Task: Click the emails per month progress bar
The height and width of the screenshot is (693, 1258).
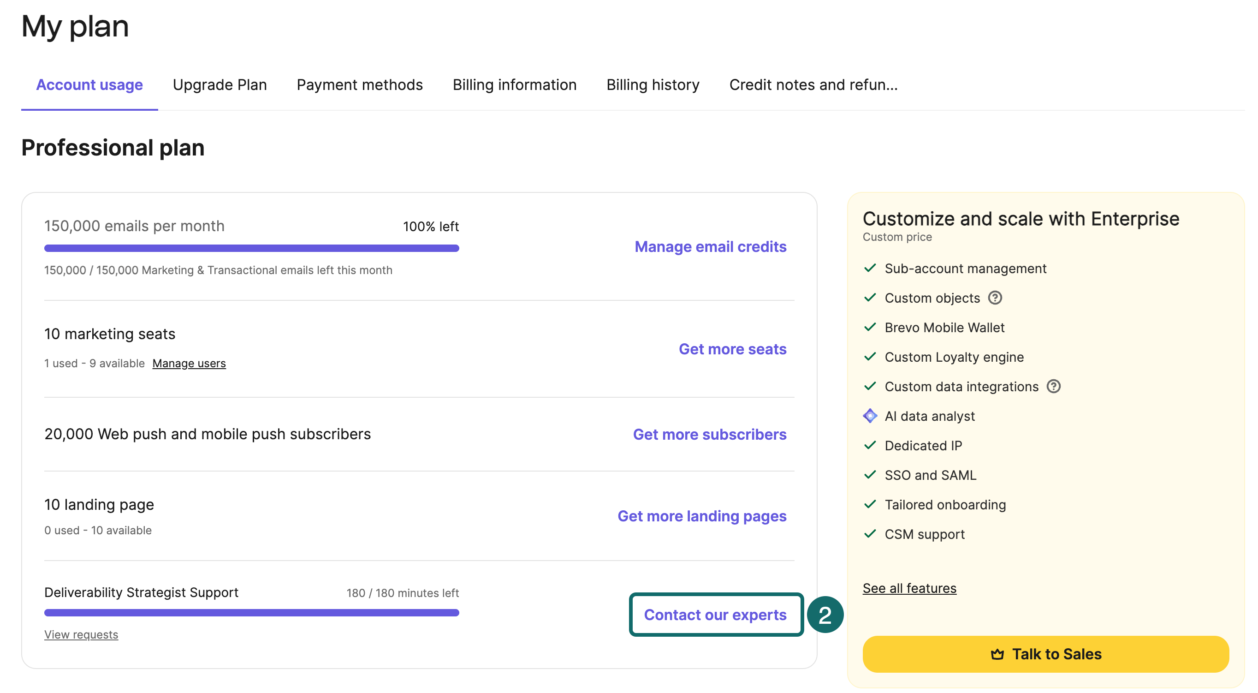Action: 251,248
